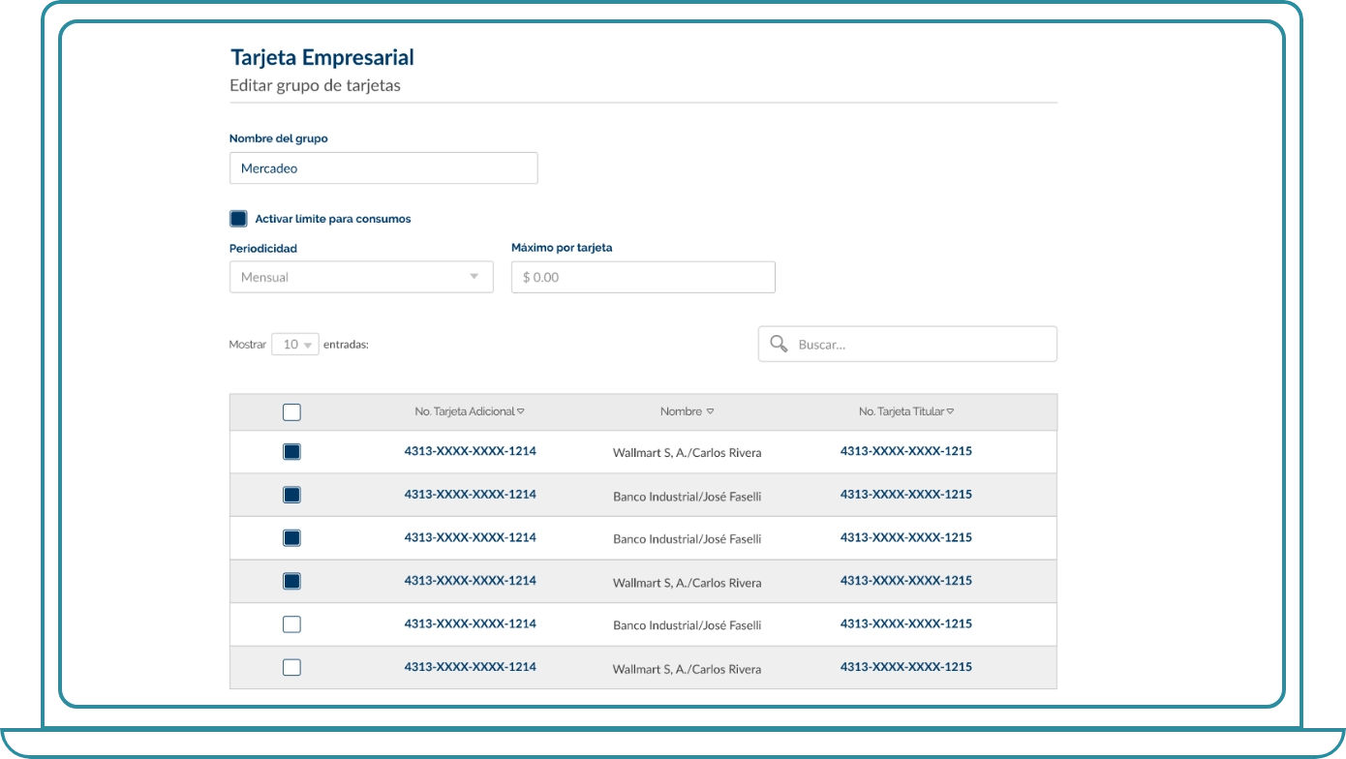Click the No. Tarjeta Titular column header
This screenshot has width=1346, height=759.
pyautogui.click(x=902, y=411)
